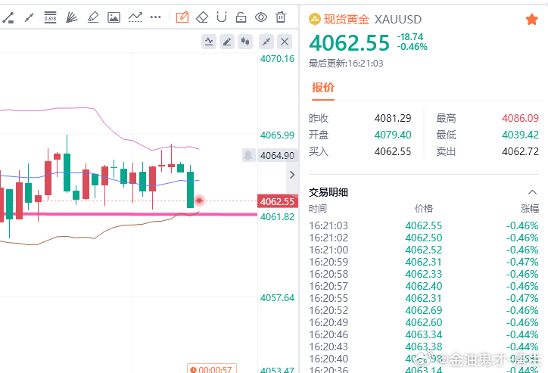Screen dimensions: 548x373
Task: Select the 16:20:52 trade row
Action: click(424, 310)
